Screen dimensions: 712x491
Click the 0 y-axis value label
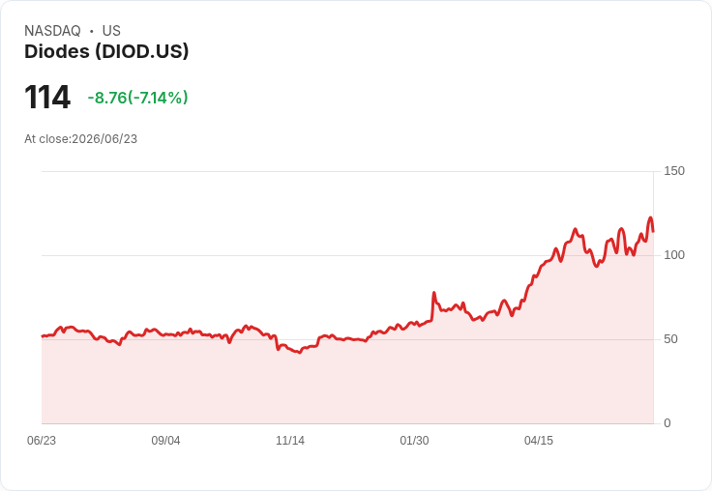pyautogui.click(x=667, y=423)
